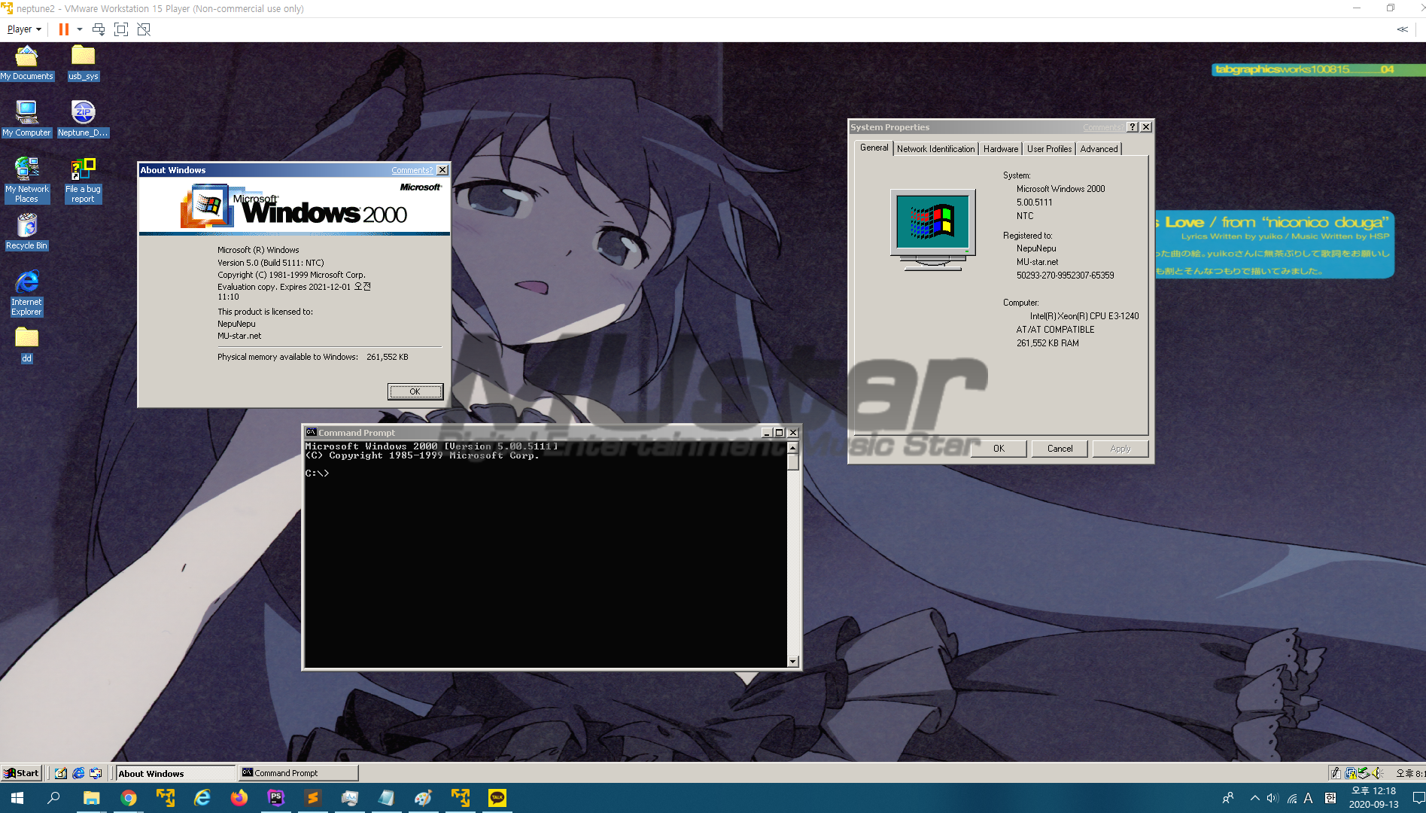Open the dd folder on desktop
Screen dimensions: 1426x813
tap(26, 346)
